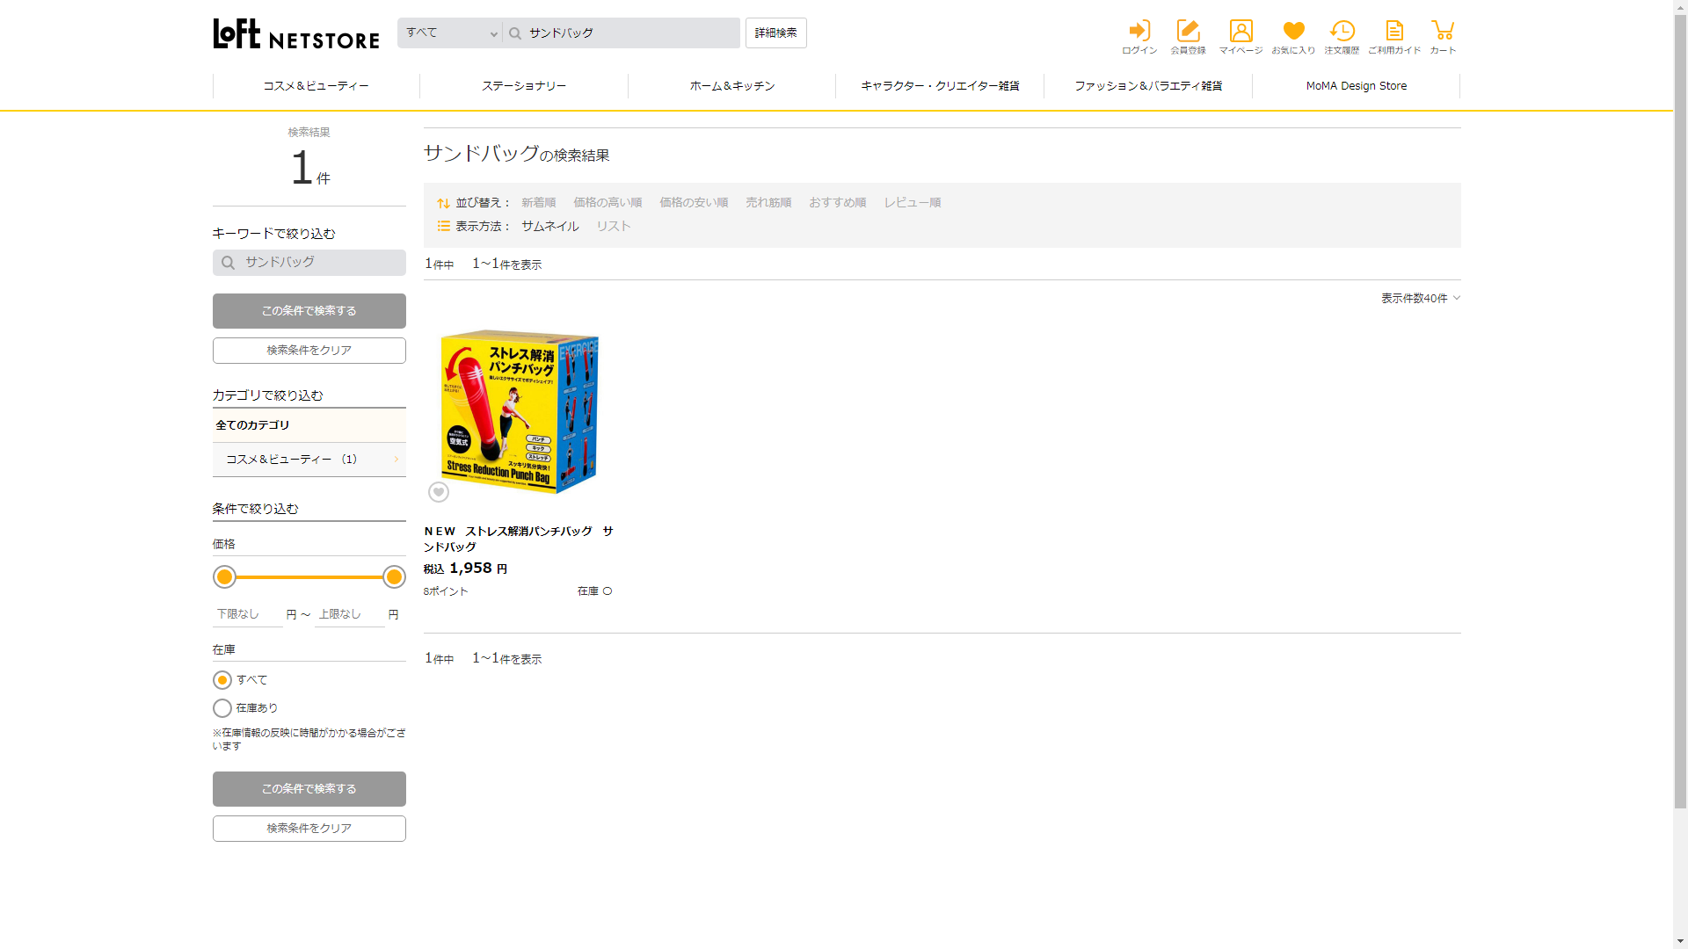Select the すべて stock radio button
The image size is (1688, 949).
click(222, 680)
